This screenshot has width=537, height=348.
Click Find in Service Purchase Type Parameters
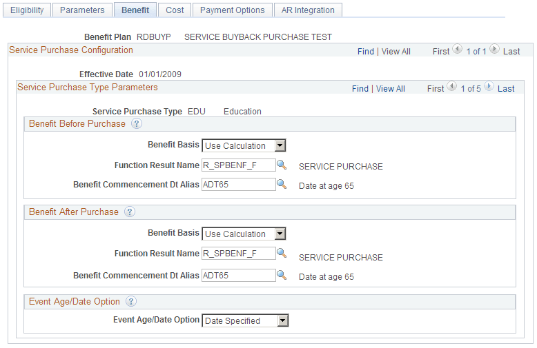pos(360,89)
